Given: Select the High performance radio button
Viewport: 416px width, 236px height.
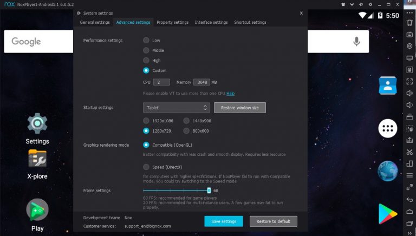Looking at the screenshot, I should pyautogui.click(x=146, y=61).
